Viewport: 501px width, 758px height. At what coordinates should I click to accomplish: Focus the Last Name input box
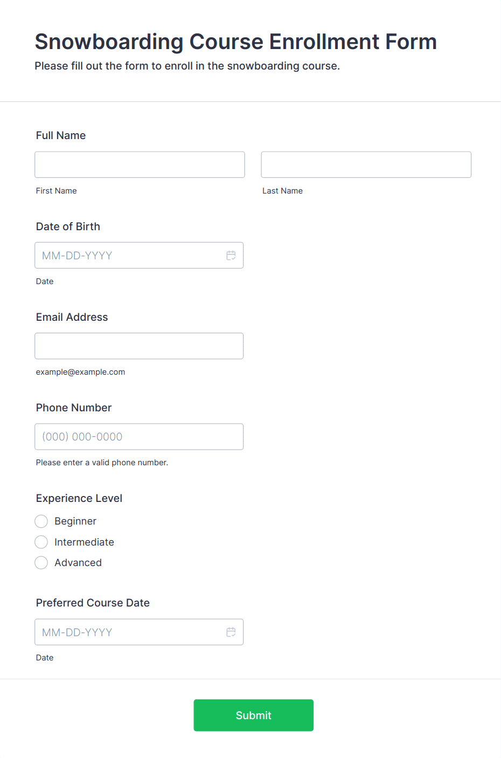pyautogui.click(x=366, y=164)
